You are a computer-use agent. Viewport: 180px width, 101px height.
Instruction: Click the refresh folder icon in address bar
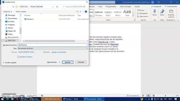point(57,7)
